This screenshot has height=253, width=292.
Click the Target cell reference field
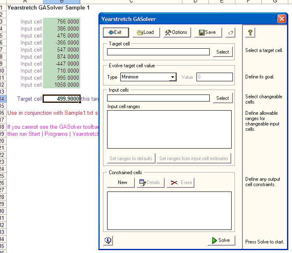[x=158, y=52]
